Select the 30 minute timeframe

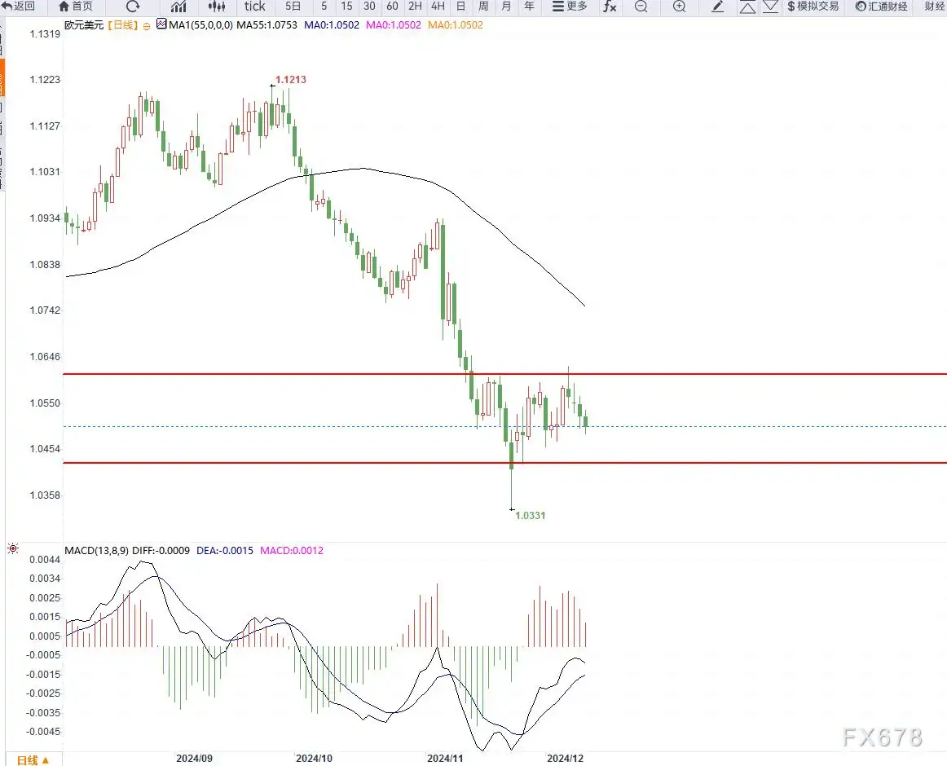tap(369, 6)
